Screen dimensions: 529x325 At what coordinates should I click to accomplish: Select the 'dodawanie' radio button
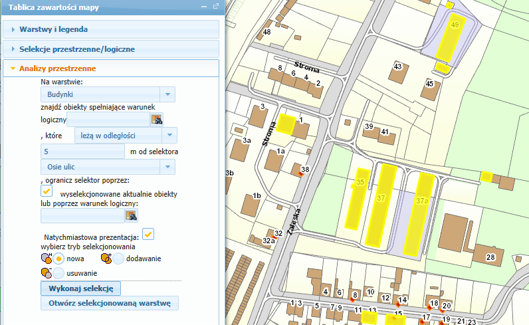coord(118,259)
